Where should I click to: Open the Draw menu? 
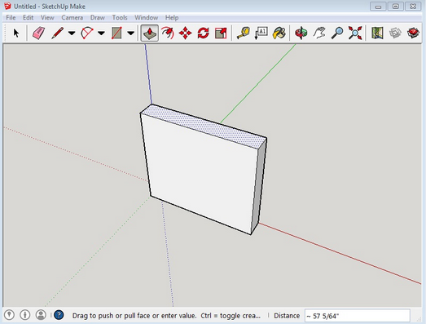[x=98, y=18]
